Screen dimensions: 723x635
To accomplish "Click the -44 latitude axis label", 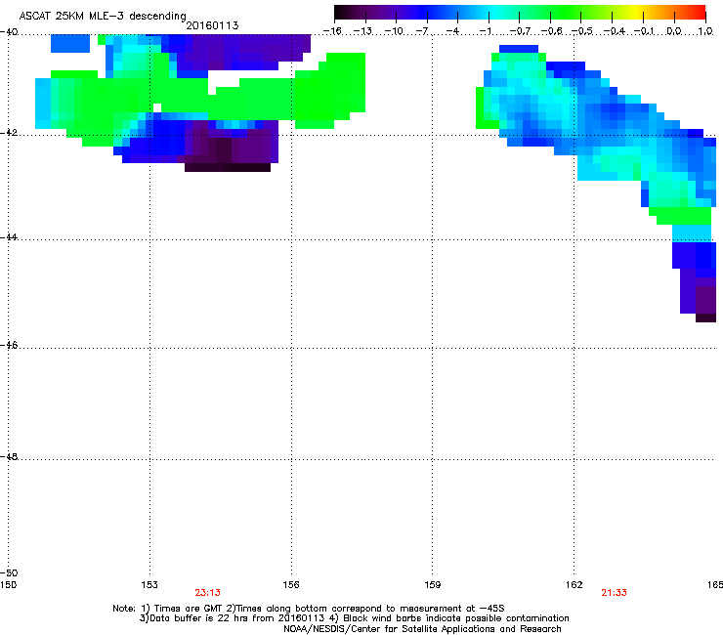I will (9, 237).
